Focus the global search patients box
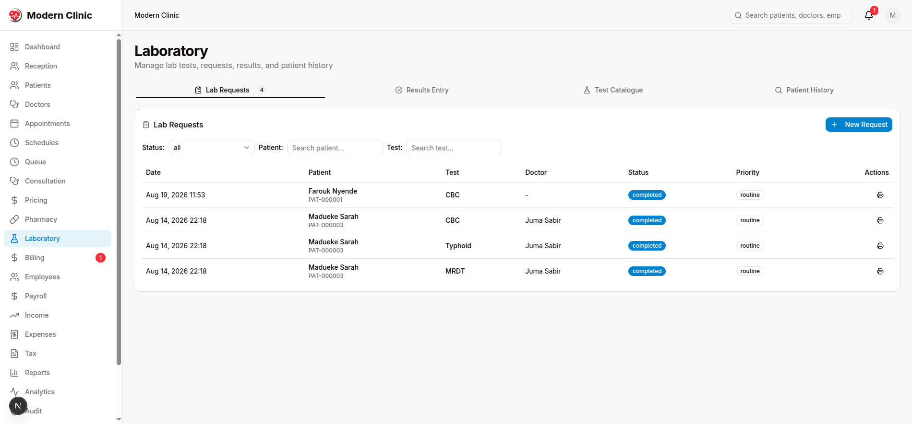912x424 pixels. point(791,15)
